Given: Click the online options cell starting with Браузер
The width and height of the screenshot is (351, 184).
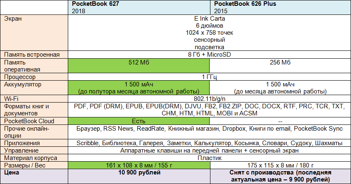Looking at the screenshot, I should tap(209, 132).
